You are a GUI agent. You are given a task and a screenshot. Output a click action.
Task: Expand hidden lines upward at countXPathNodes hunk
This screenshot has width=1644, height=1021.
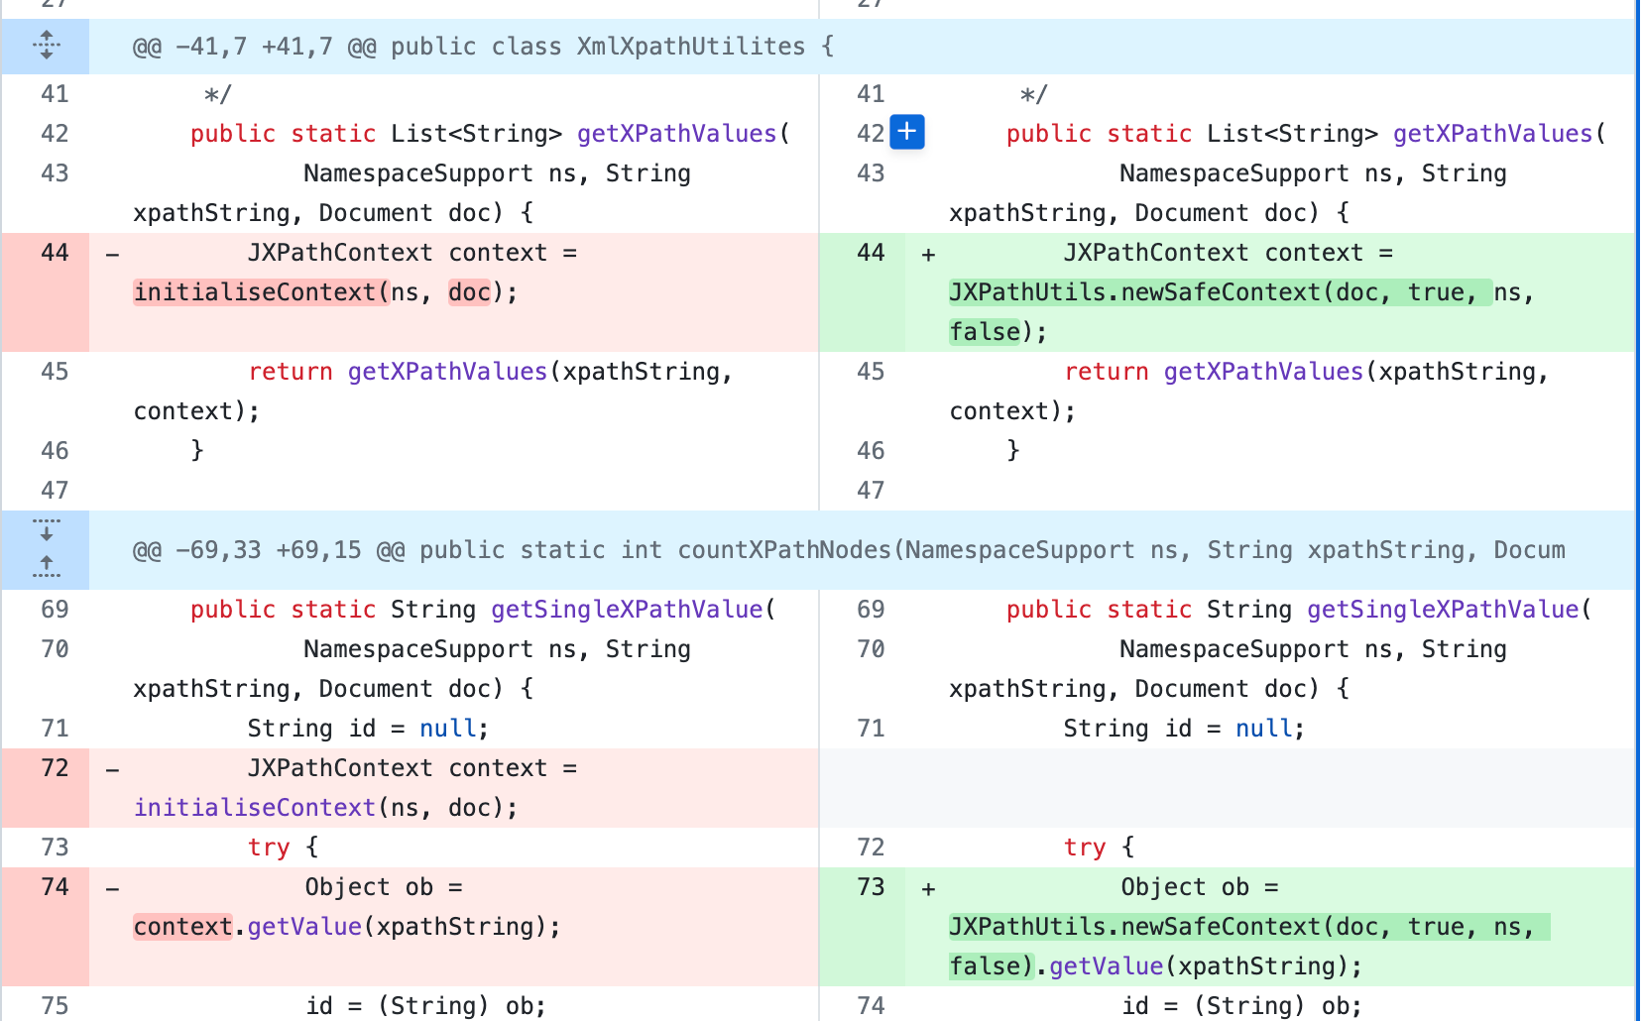click(x=46, y=568)
